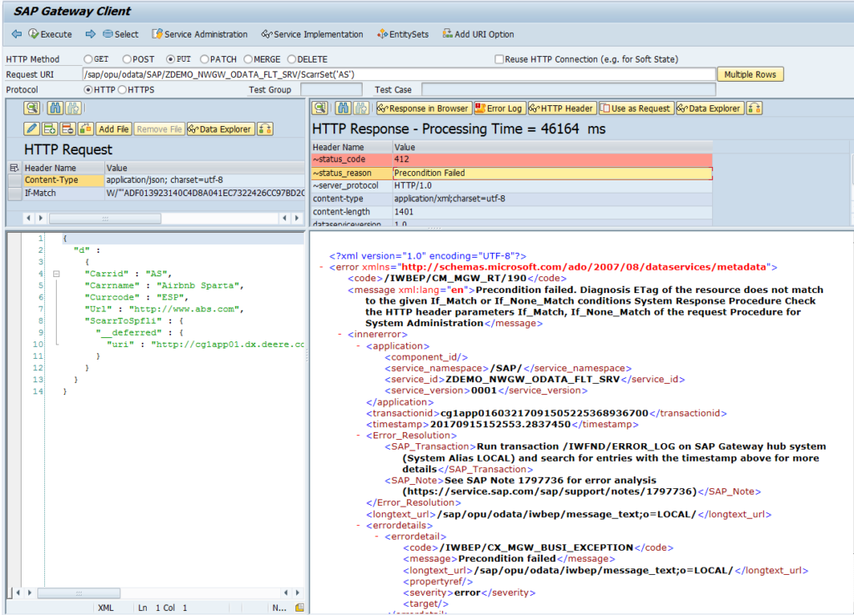Select the PATCH HTTP method

tap(204, 59)
